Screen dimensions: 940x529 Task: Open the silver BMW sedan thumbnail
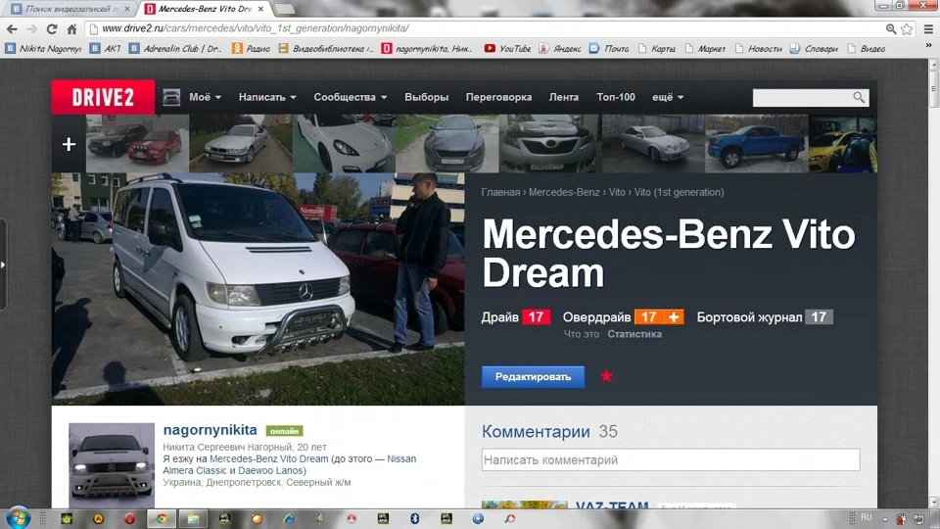pos(241,144)
